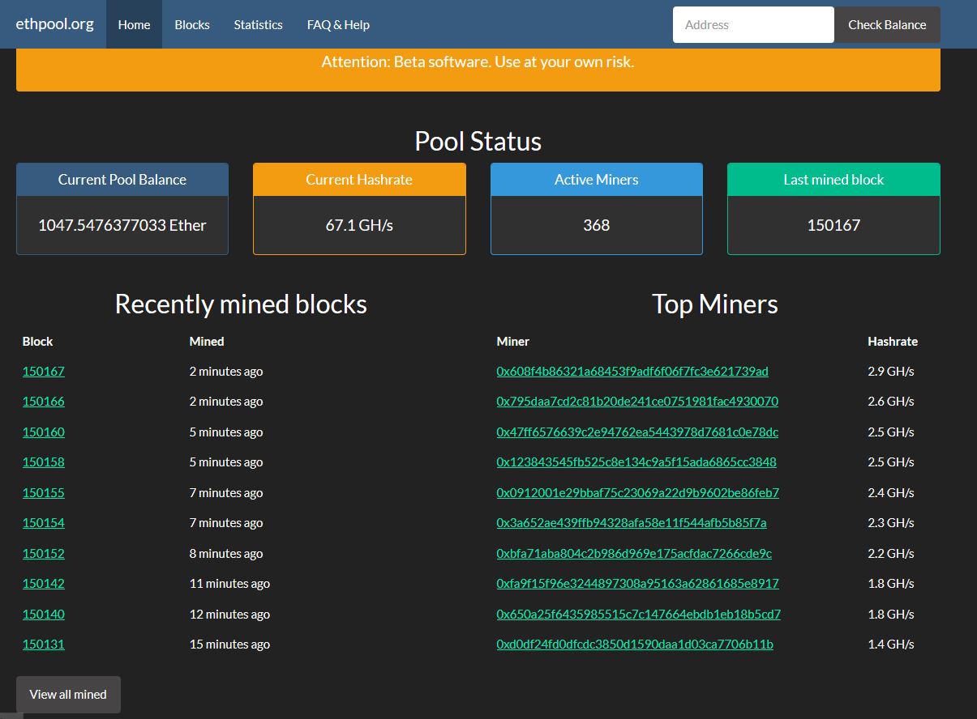Open miner 0xfa9f15f96e32... address link
Image resolution: width=977 pixels, height=719 pixels.
[638, 584]
